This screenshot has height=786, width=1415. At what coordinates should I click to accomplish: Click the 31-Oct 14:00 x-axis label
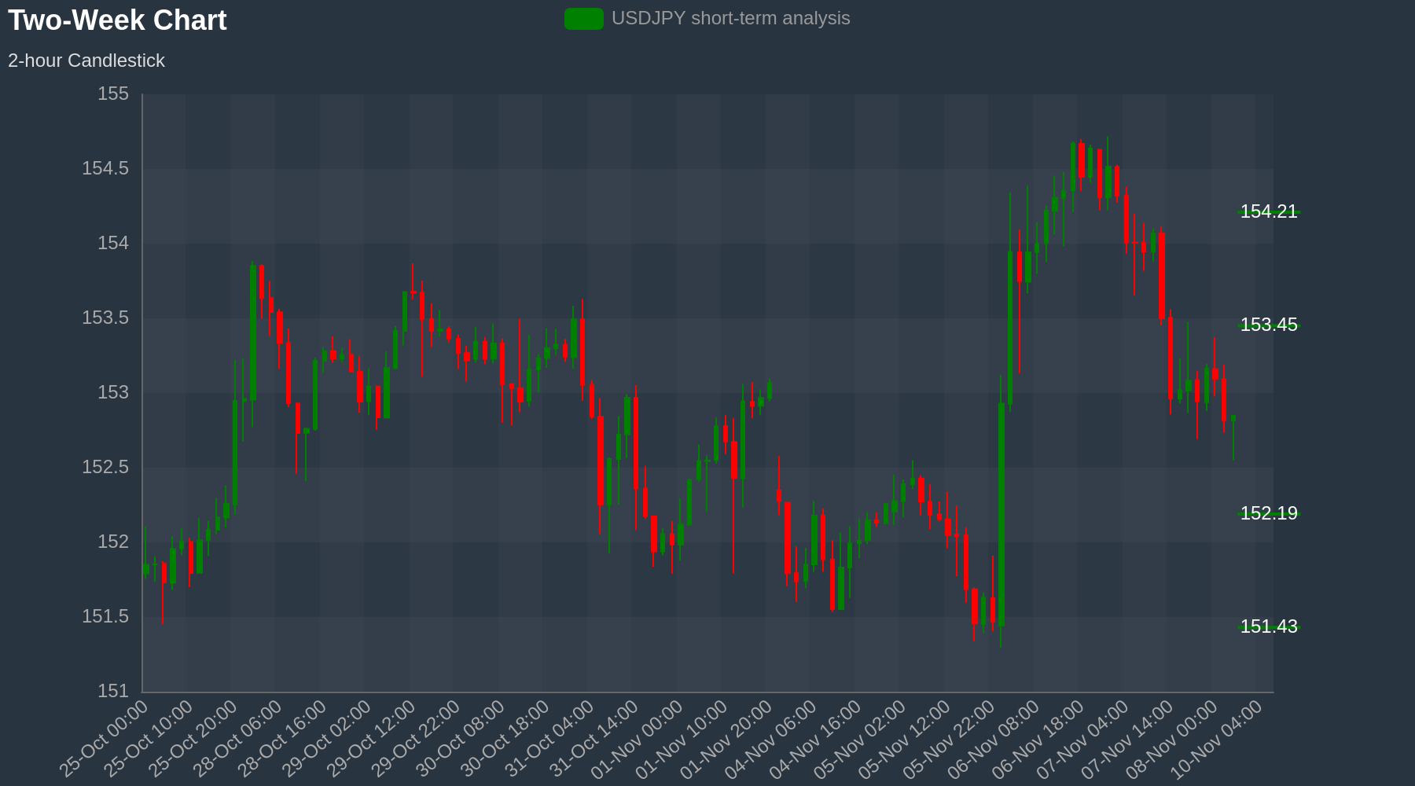pyautogui.click(x=594, y=740)
